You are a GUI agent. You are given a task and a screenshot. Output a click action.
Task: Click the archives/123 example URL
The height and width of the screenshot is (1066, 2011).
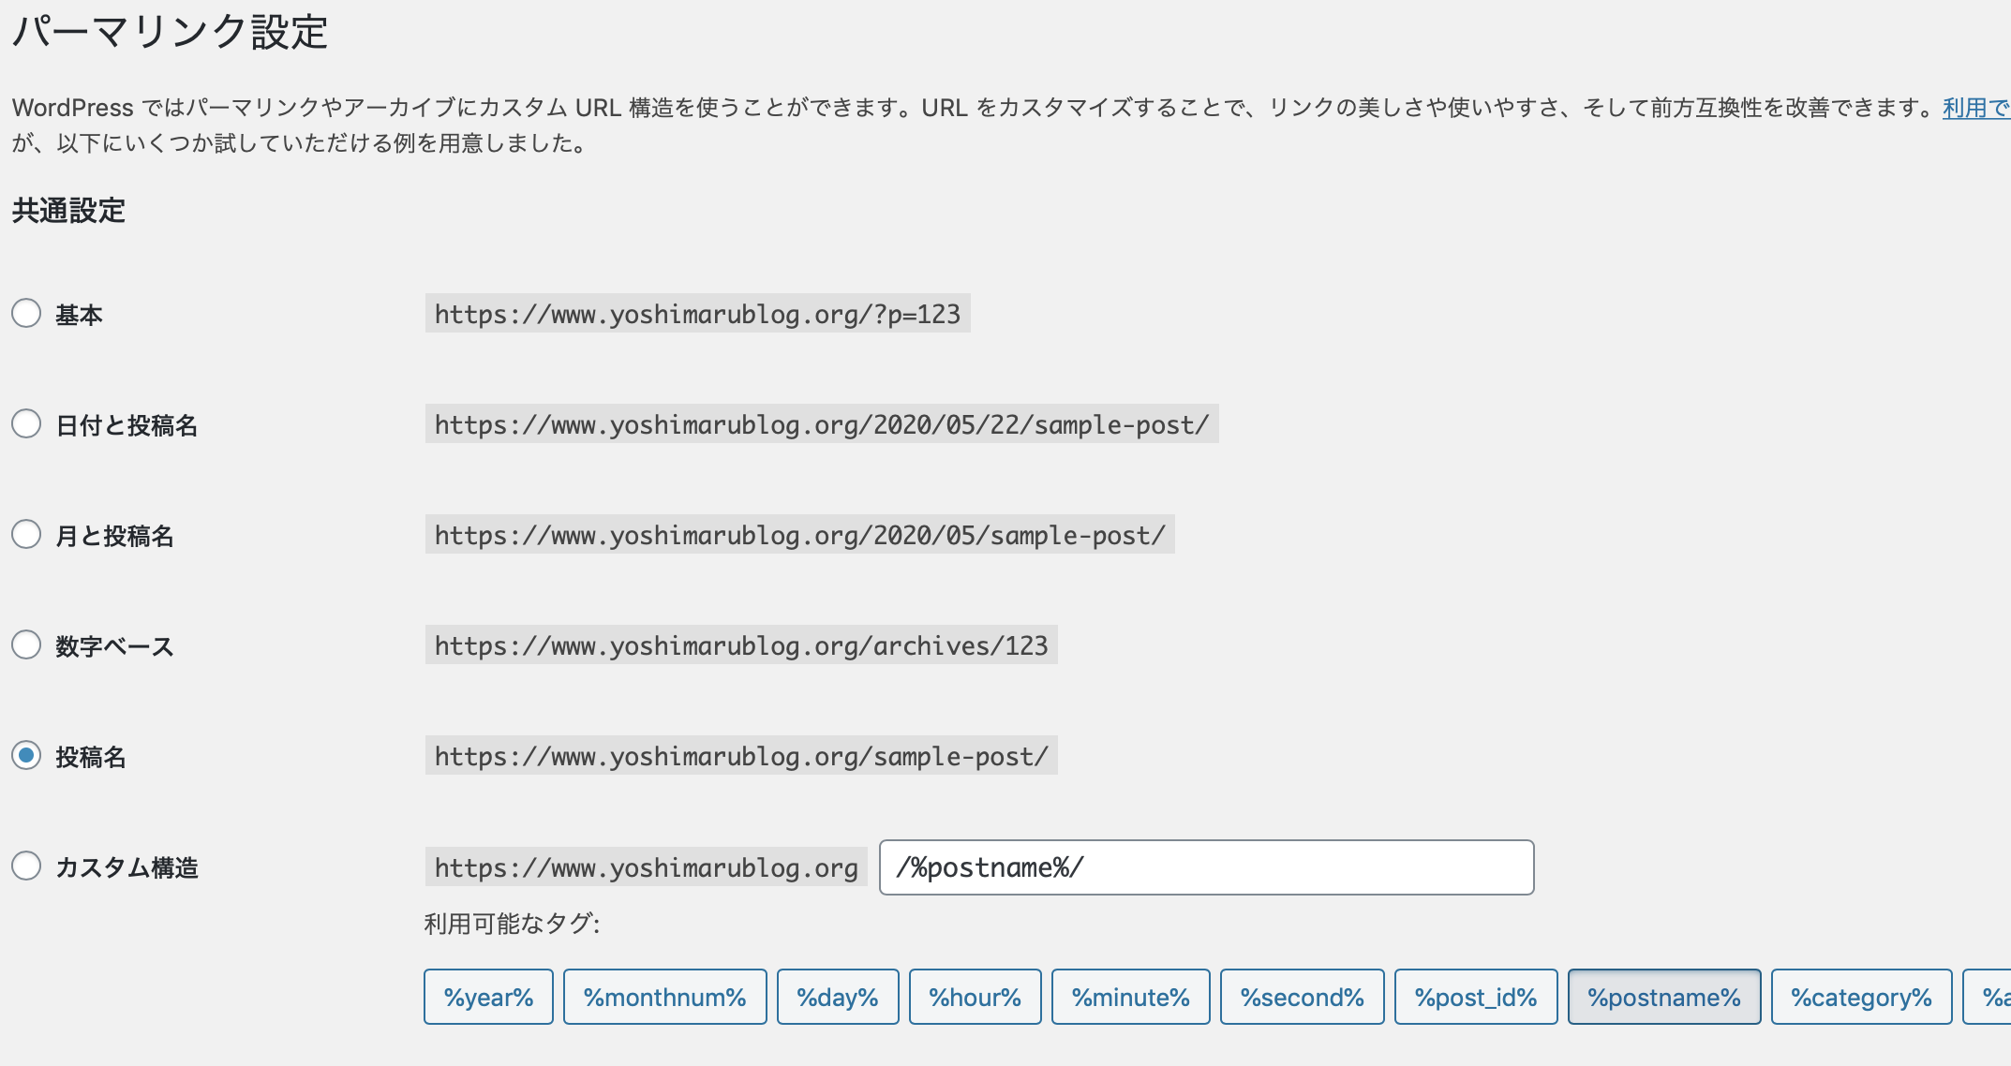click(741, 645)
